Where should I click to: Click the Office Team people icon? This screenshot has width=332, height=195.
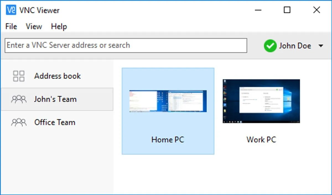click(x=18, y=122)
